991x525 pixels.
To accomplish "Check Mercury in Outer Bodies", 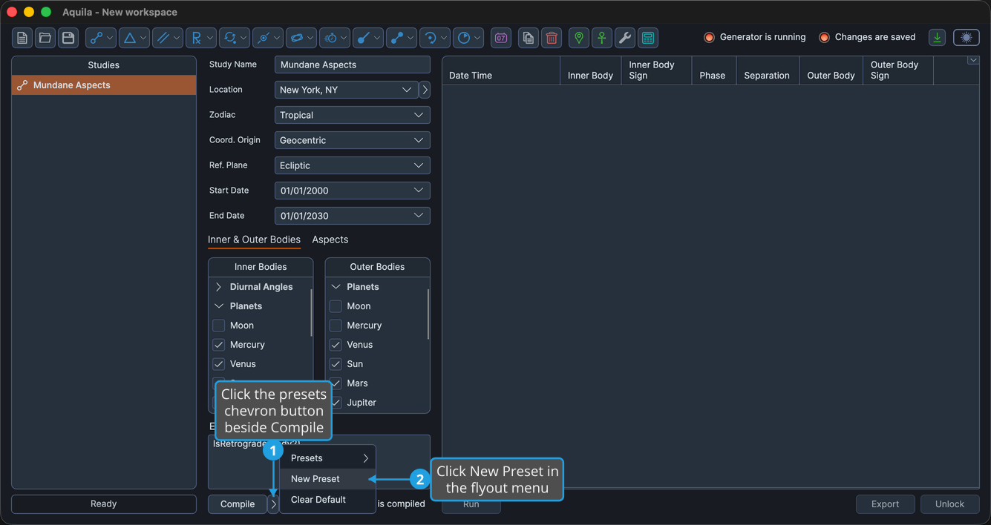I will tap(336, 326).
